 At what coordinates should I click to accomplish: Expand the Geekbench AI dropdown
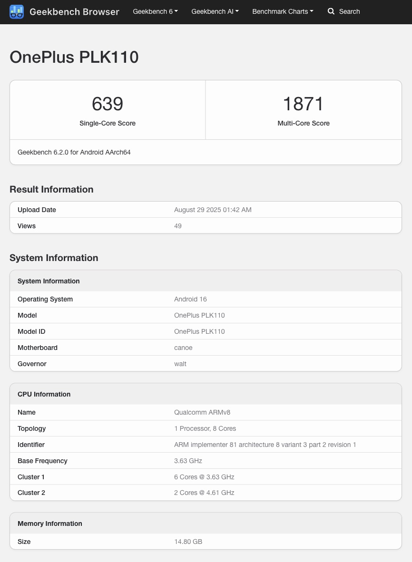pos(215,11)
